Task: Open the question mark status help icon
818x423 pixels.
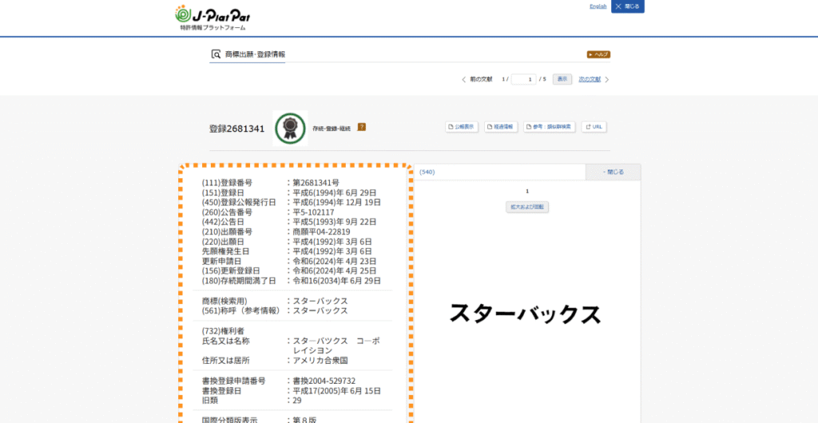Action: pyautogui.click(x=361, y=127)
